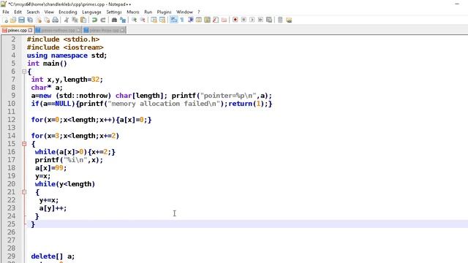Save the current file with Save icon

[x=21, y=20]
